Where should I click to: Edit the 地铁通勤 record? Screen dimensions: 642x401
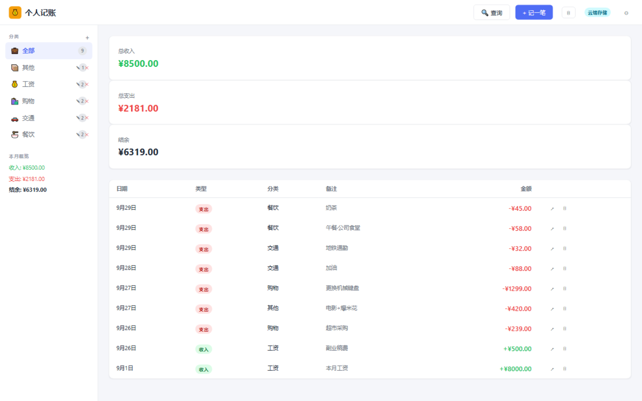pos(552,249)
